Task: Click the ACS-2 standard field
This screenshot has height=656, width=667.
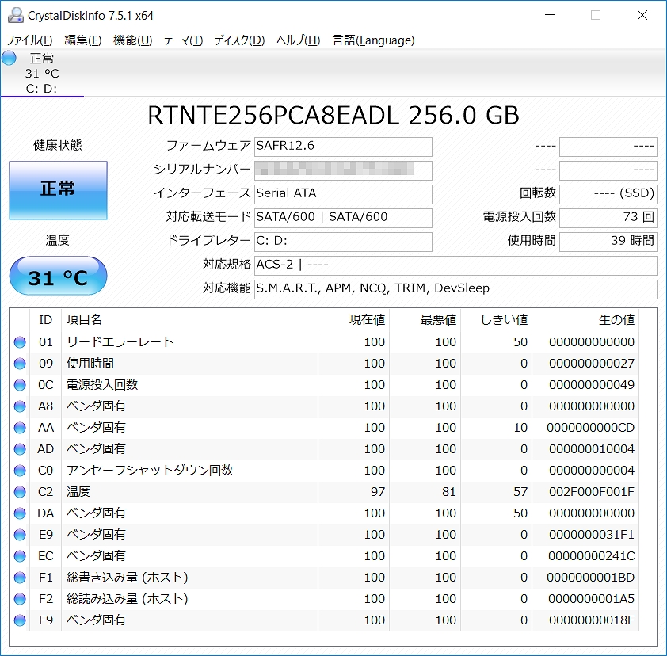Action: point(456,265)
